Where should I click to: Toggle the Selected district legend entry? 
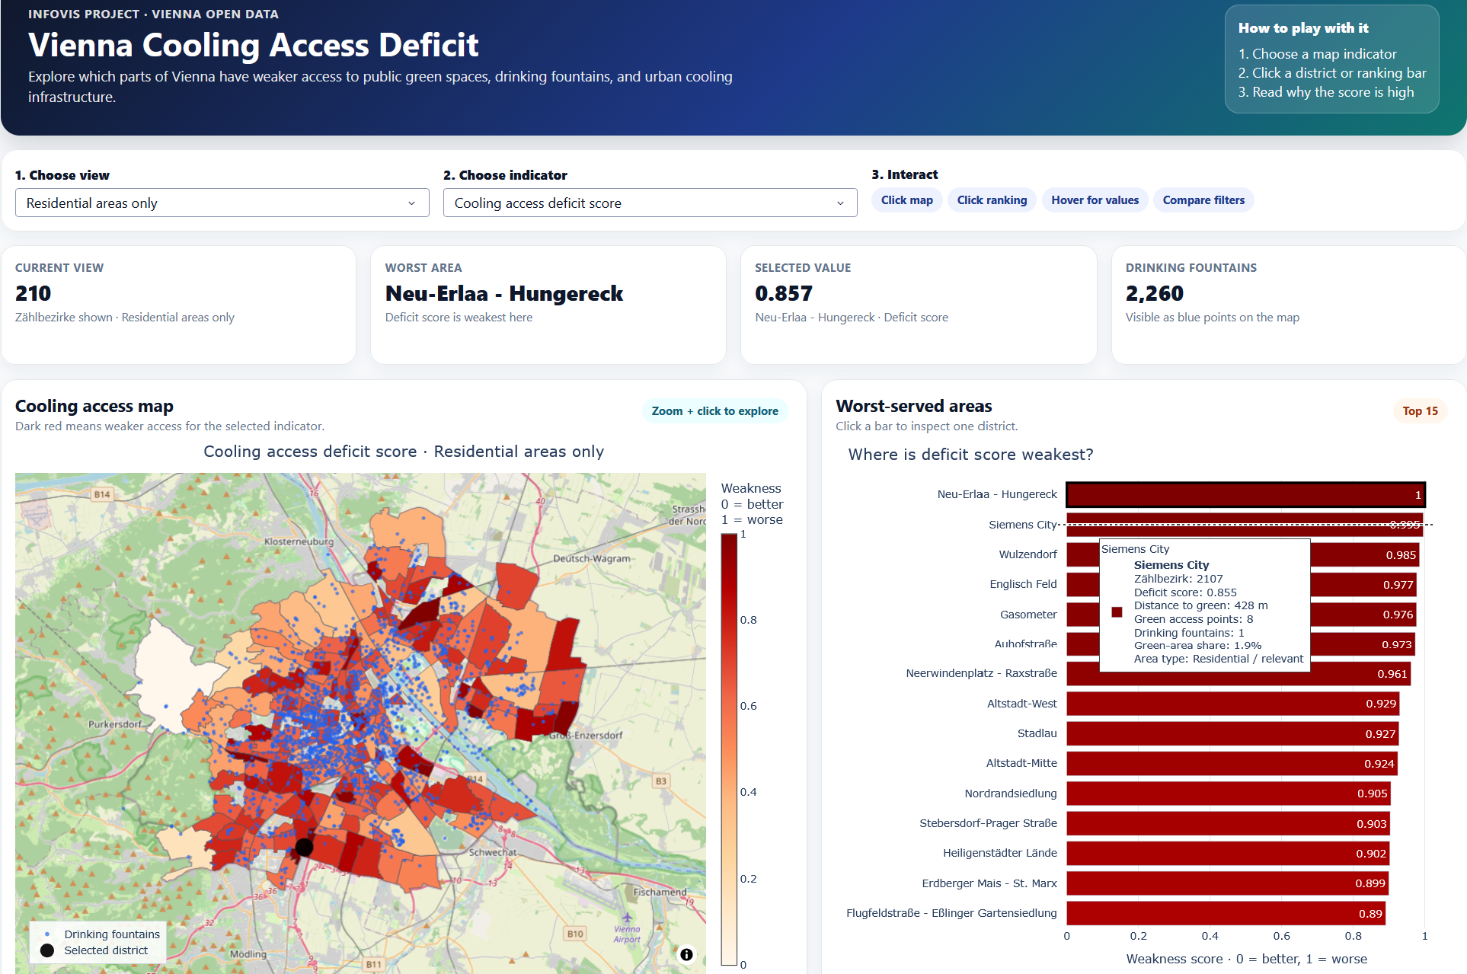94,950
